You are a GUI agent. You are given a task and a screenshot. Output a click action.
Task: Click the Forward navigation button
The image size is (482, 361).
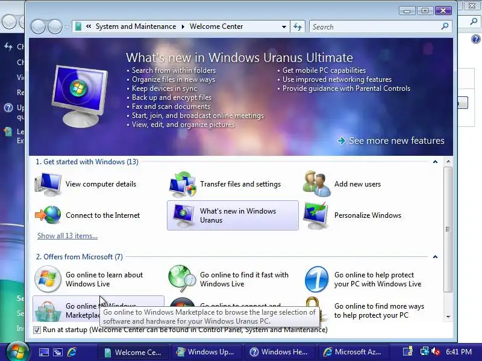[x=55, y=26]
